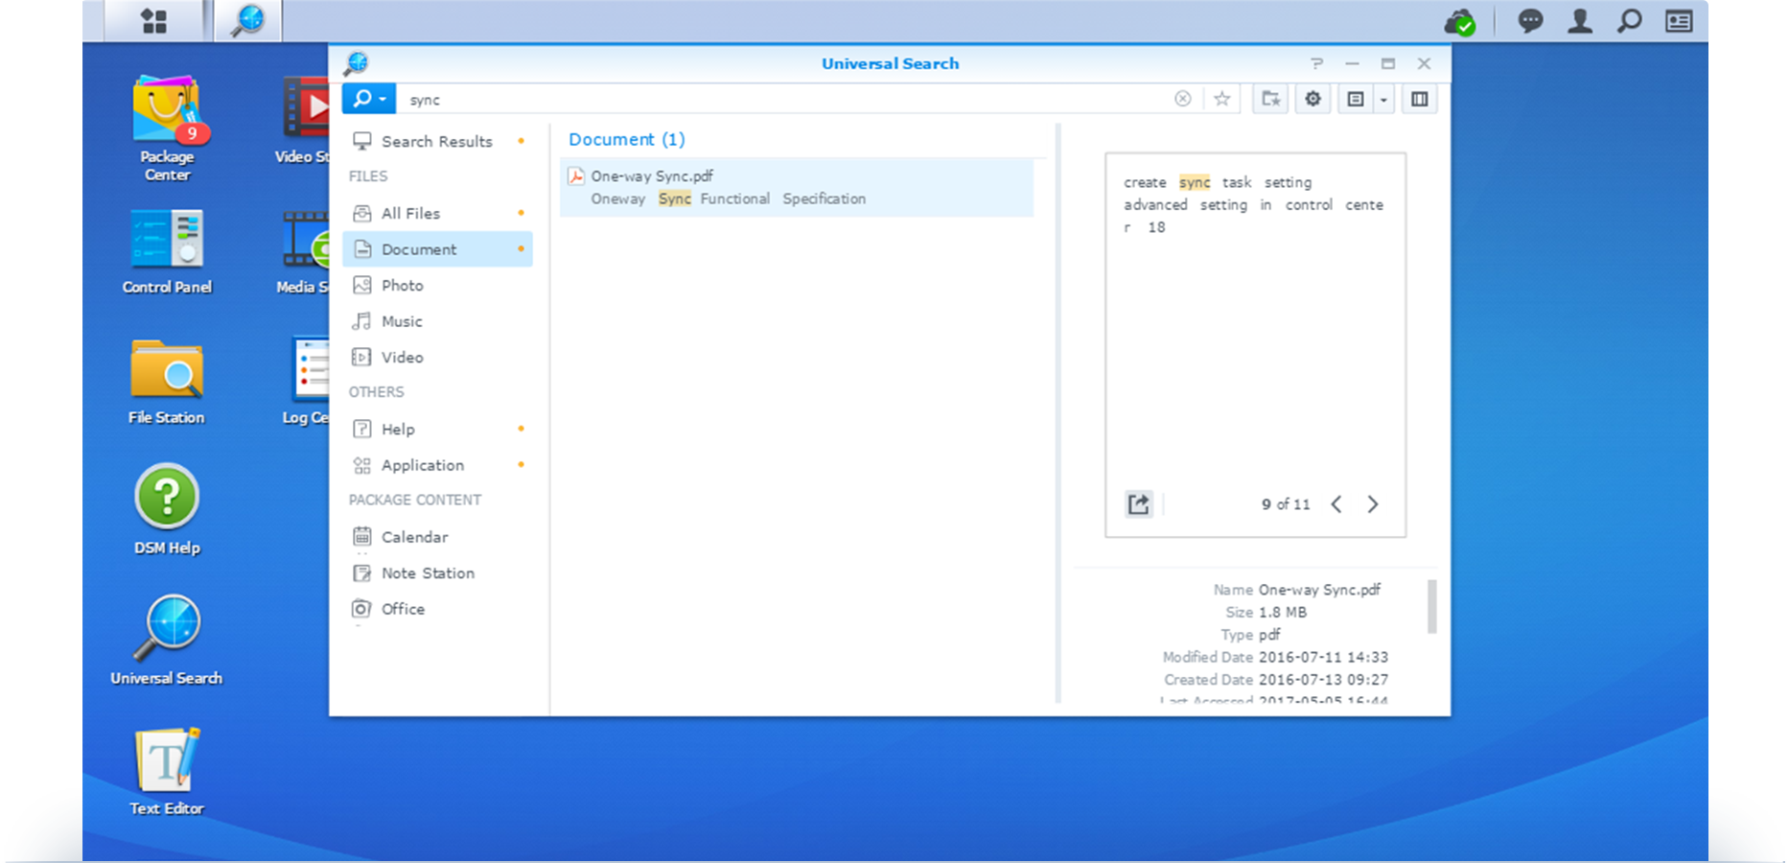Select the Photo category in sidebar

tap(401, 285)
